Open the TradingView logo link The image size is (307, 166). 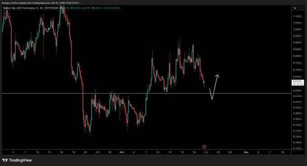17,160
